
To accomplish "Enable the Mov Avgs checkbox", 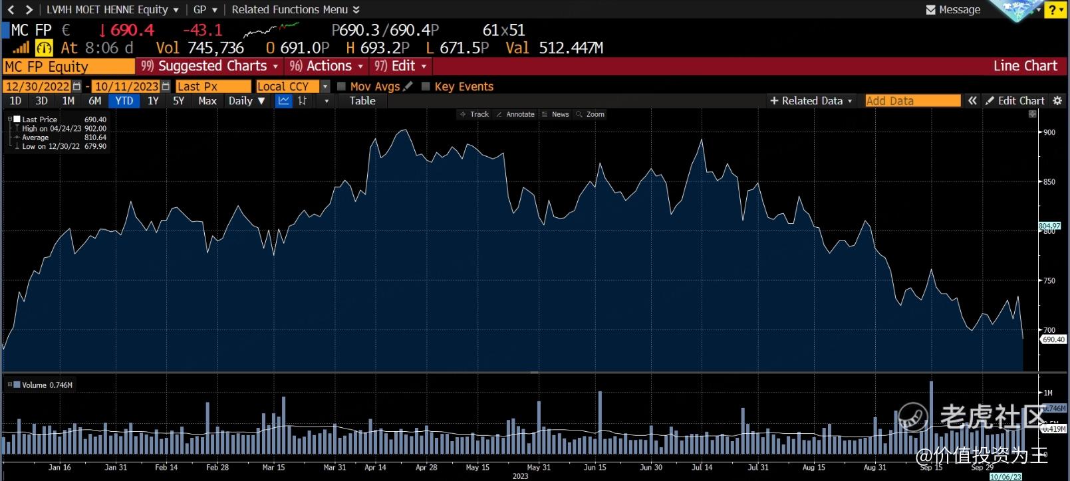I will tap(341, 86).
